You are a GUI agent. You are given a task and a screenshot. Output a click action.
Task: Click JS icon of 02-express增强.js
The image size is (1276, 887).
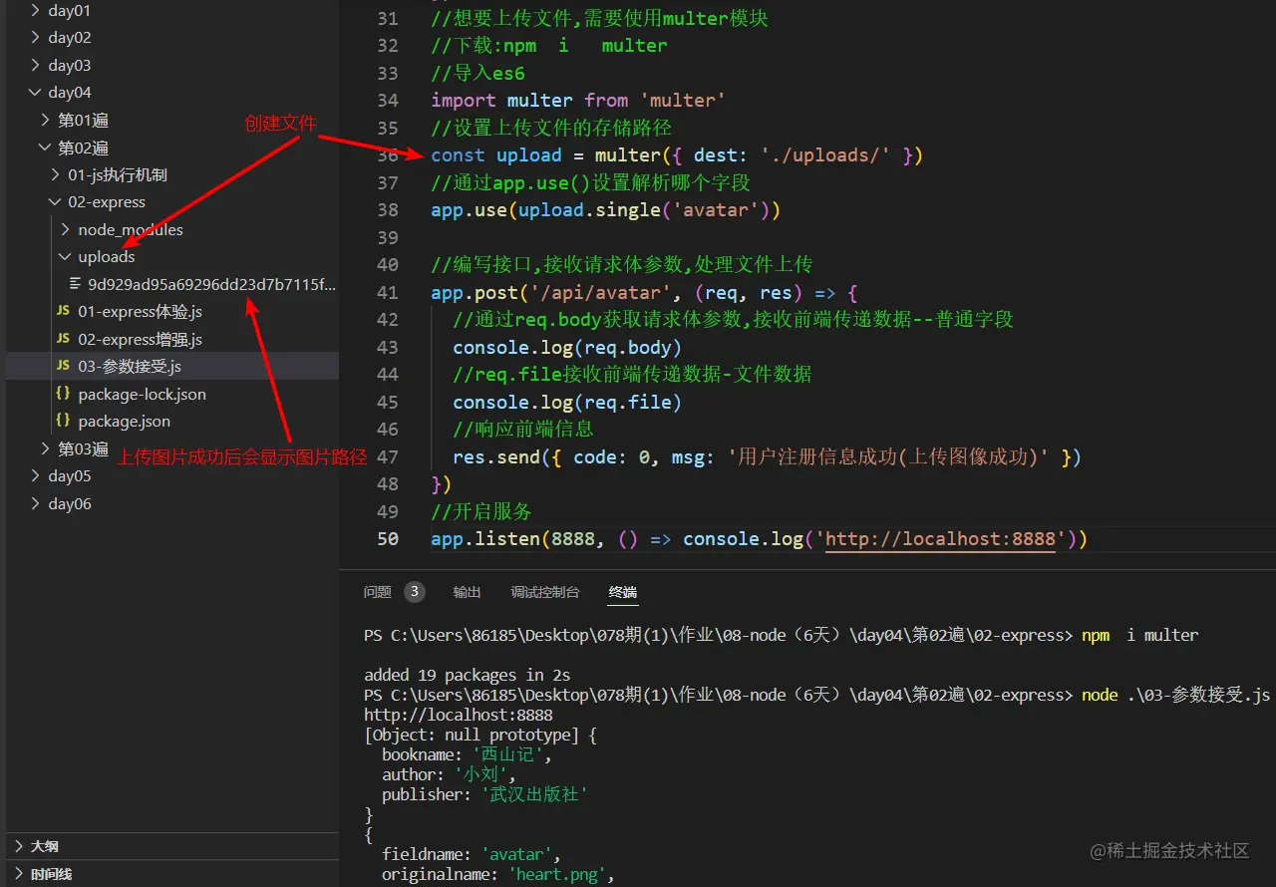click(63, 340)
